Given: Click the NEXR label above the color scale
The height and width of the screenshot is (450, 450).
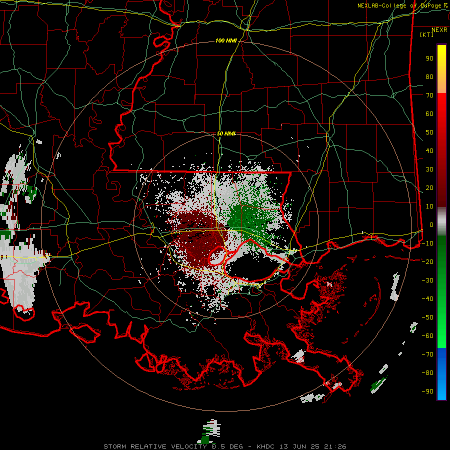Looking at the screenshot, I should coord(439,30).
